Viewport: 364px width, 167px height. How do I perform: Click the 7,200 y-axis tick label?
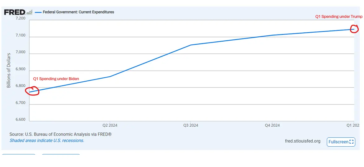pyautogui.click(x=20, y=18)
